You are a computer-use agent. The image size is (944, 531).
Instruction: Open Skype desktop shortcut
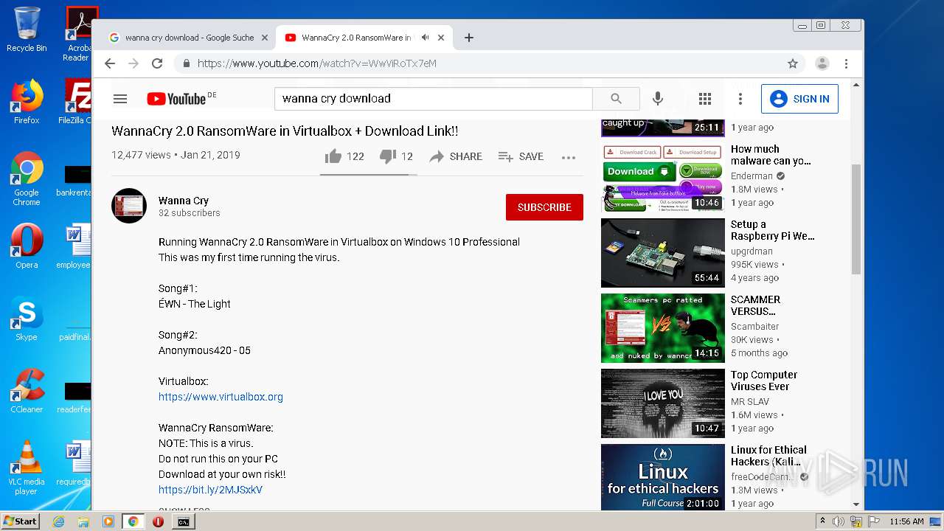coord(27,319)
